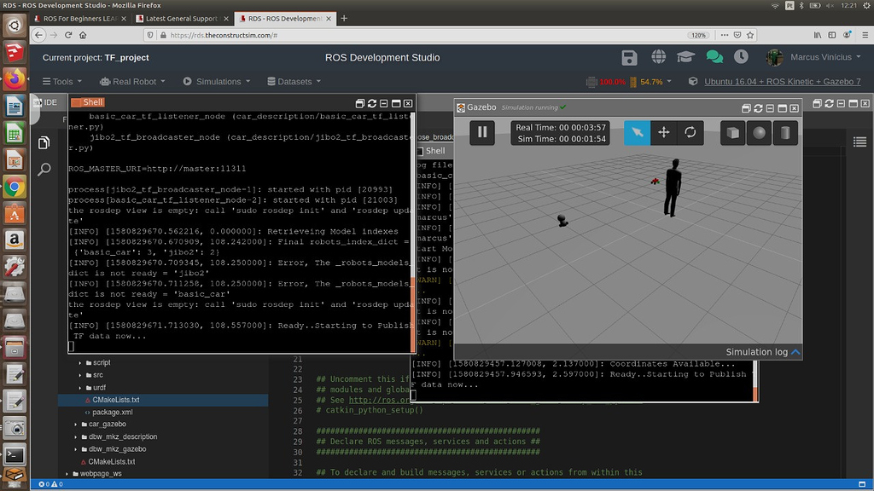Open Firefox from the Ubuntu dock
Viewport: 874px width, 491px height.
[x=15, y=78]
